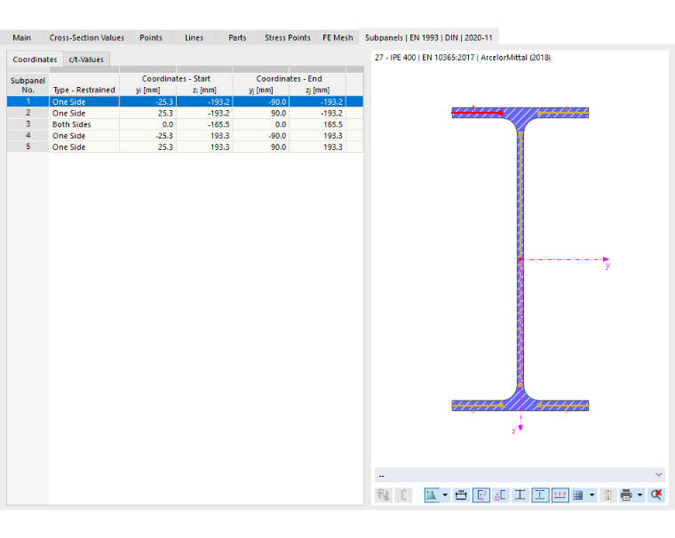The width and height of the screenshot is (675, 538).
Task: Click the reset zoom red-cross icon
Action: (656, 495)
